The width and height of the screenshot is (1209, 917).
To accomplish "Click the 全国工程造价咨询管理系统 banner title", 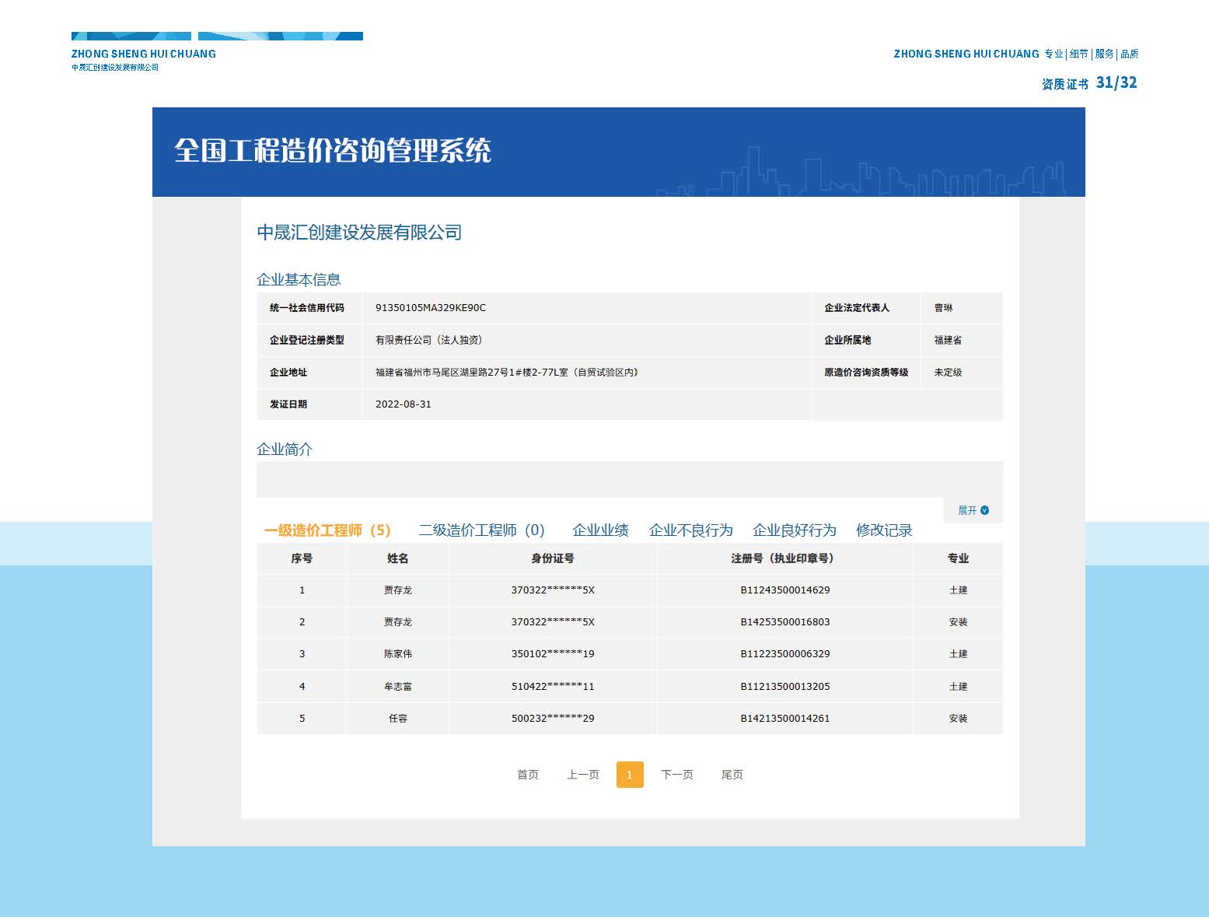I will pos(332,151).
